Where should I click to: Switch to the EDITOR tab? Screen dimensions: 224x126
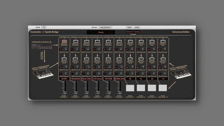pyautogui.click(x=94, y=28)
